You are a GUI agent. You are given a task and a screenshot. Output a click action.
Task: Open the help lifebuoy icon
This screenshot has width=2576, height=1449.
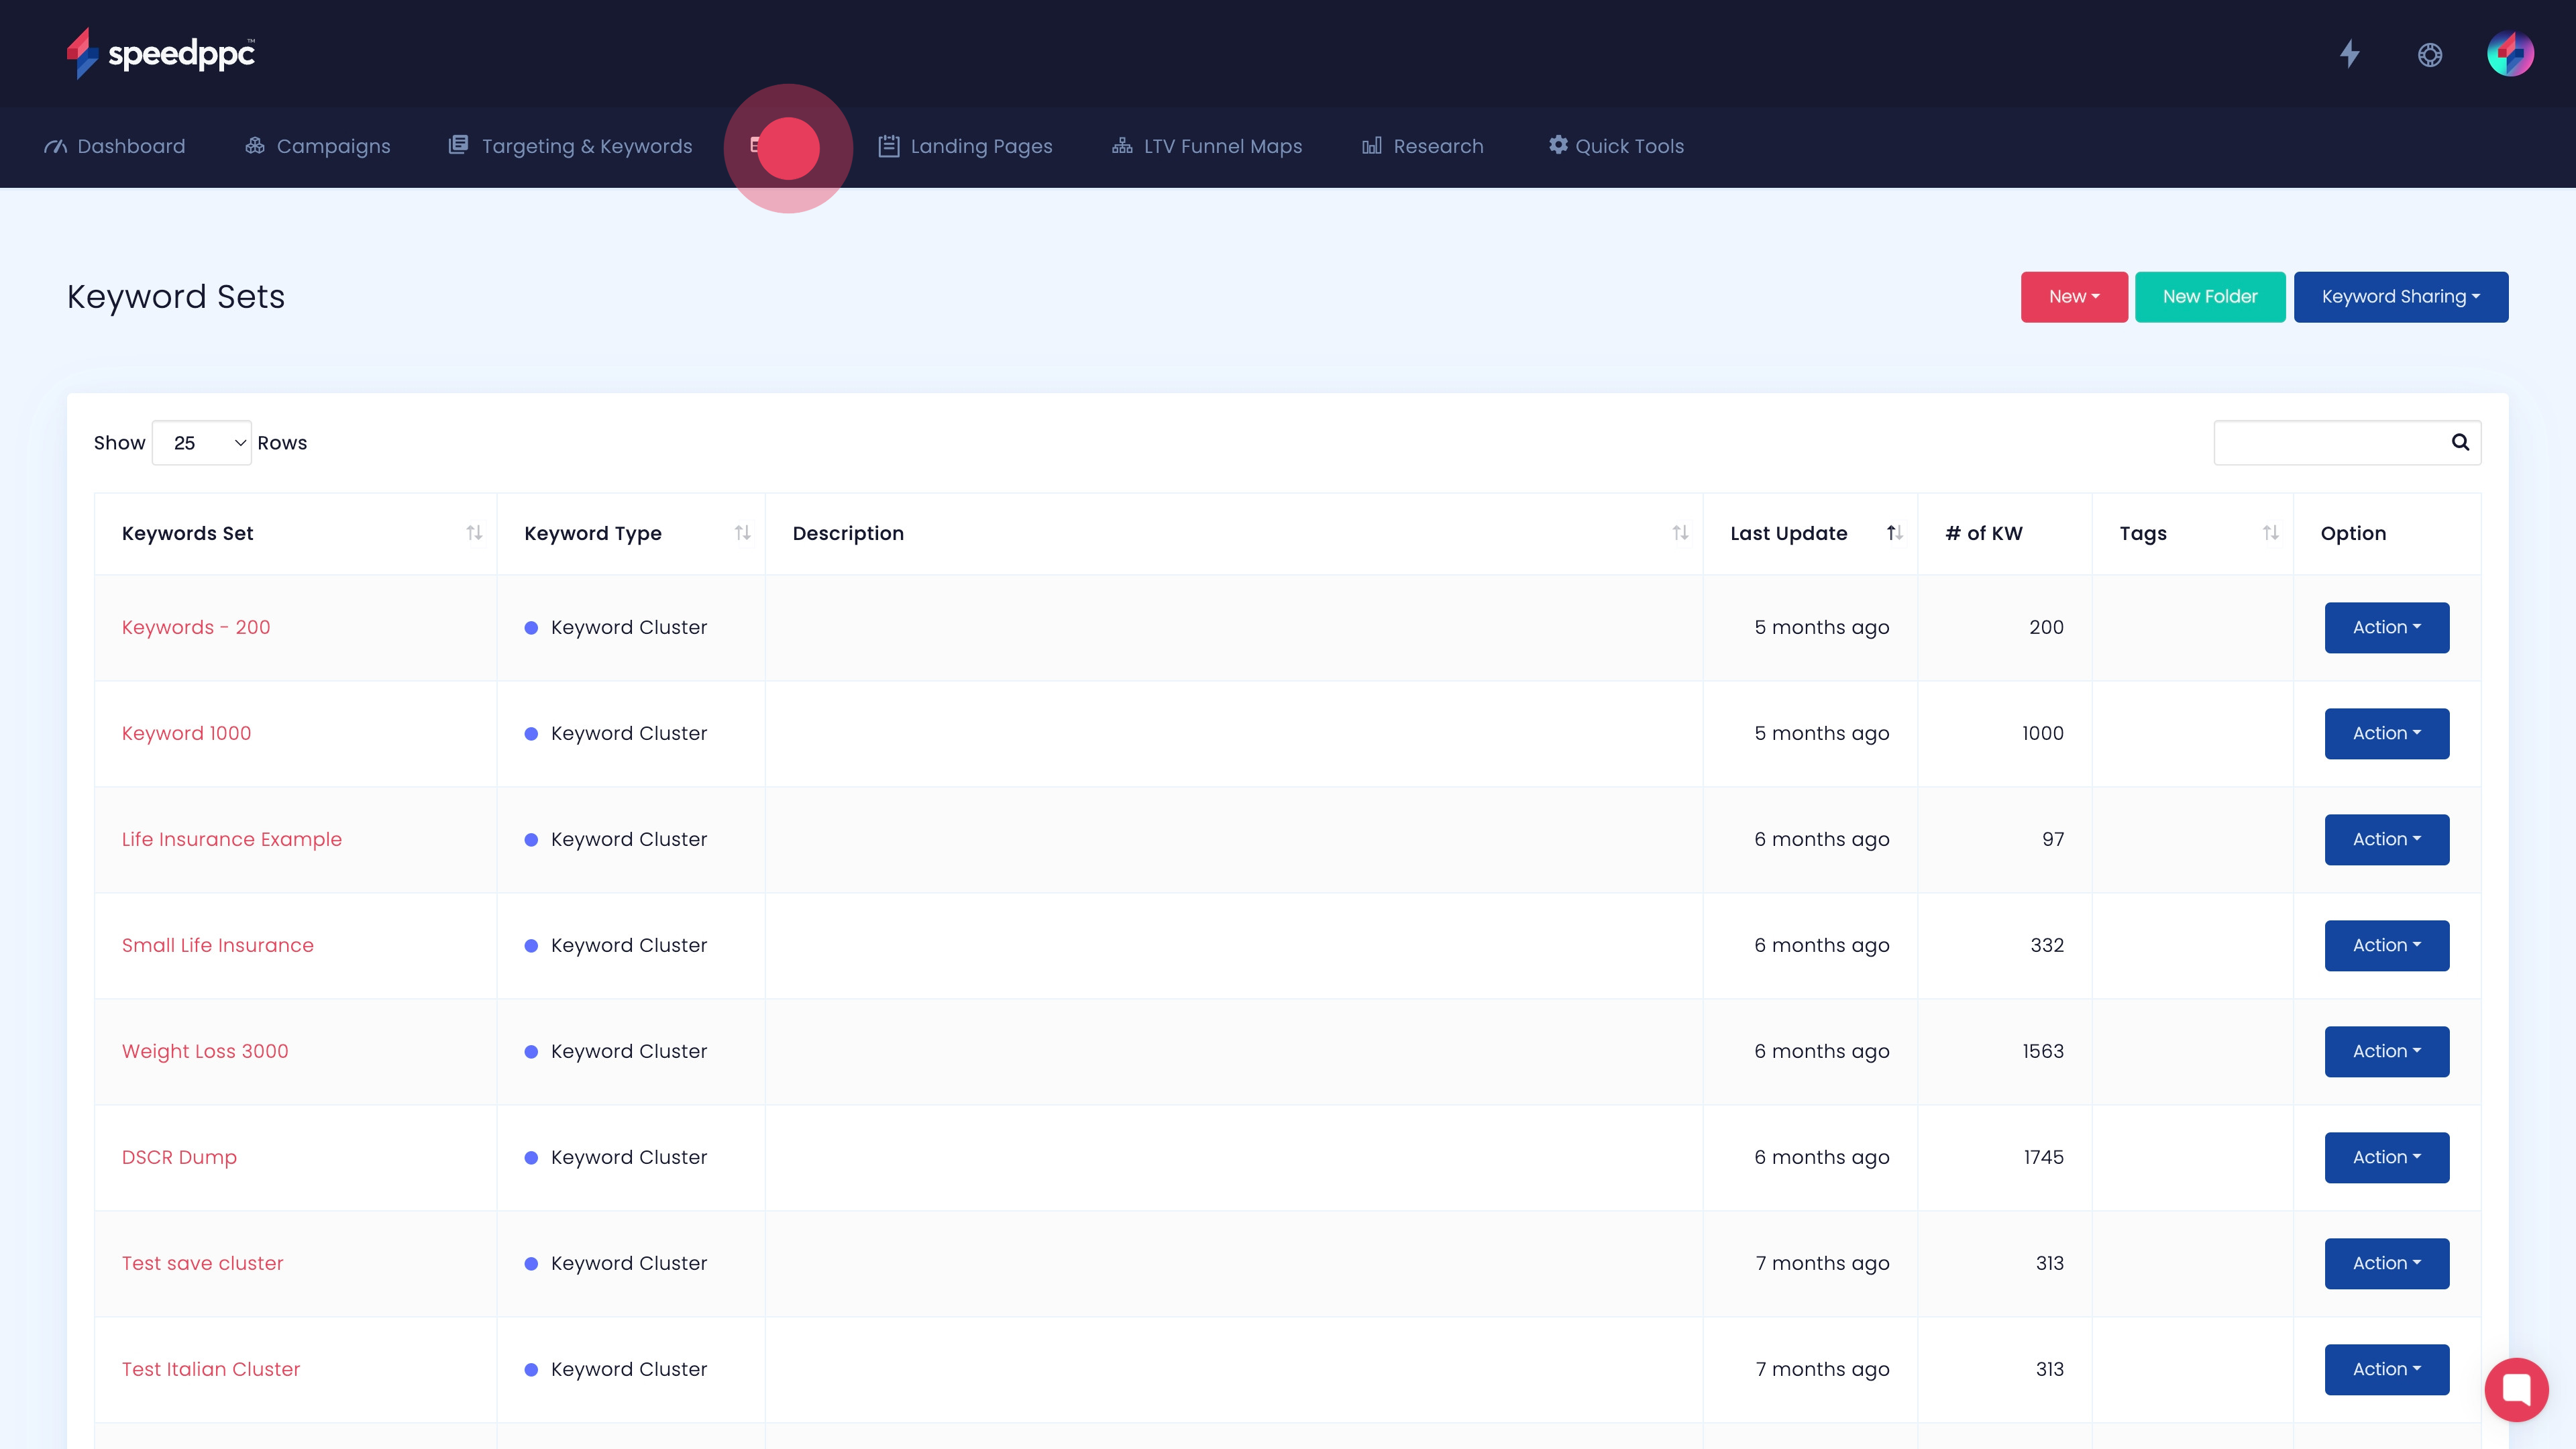2430,55
